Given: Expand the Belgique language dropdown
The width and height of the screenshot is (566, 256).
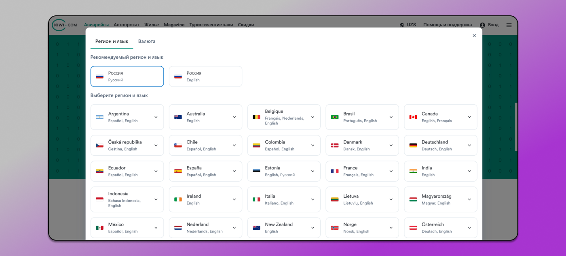Looking at the screenshot, I should point(313,117).
